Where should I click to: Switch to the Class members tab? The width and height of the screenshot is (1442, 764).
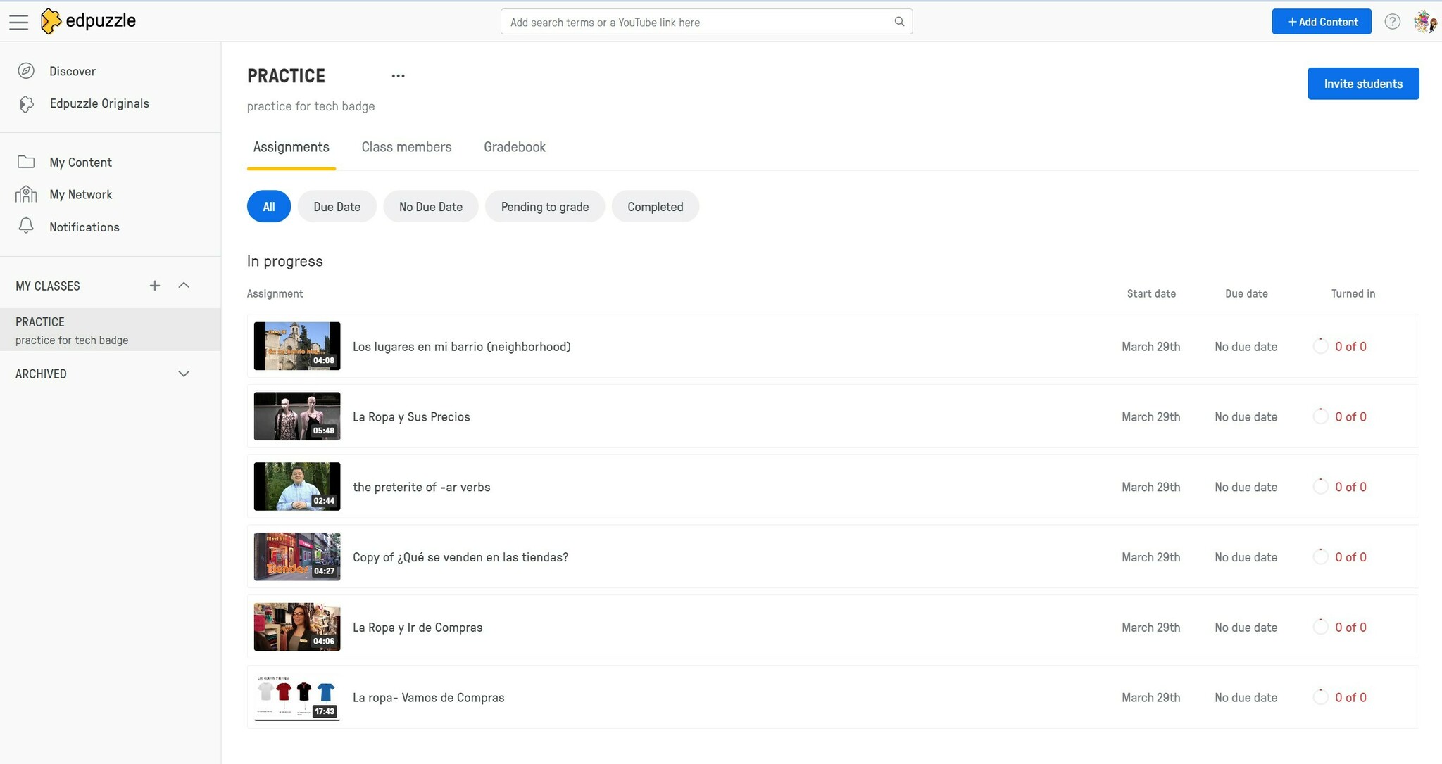406,147
